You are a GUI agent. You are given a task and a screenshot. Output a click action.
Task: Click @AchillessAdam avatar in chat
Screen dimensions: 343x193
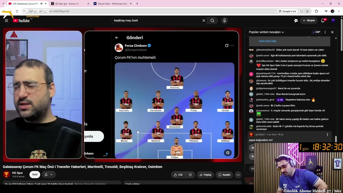click(x=251, y=61)
